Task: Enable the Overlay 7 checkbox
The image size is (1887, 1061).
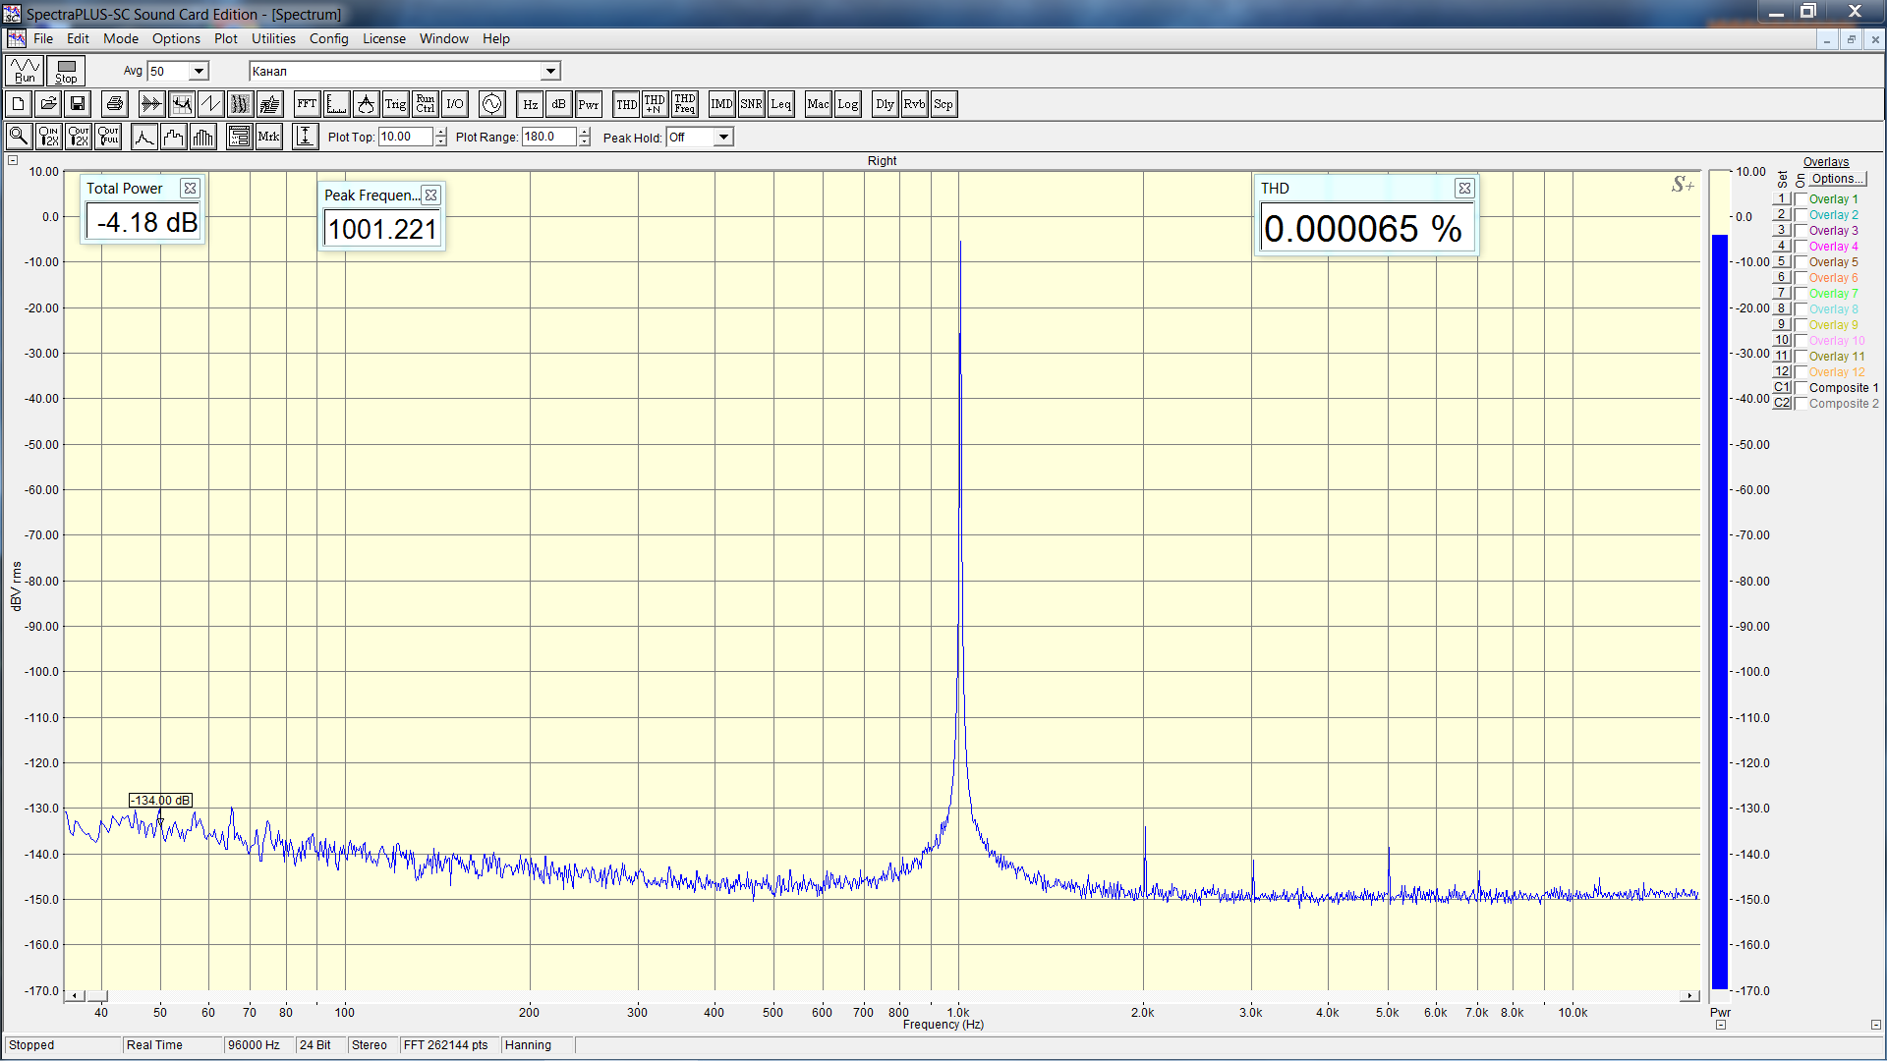Action: click(x=1801, y=294)
